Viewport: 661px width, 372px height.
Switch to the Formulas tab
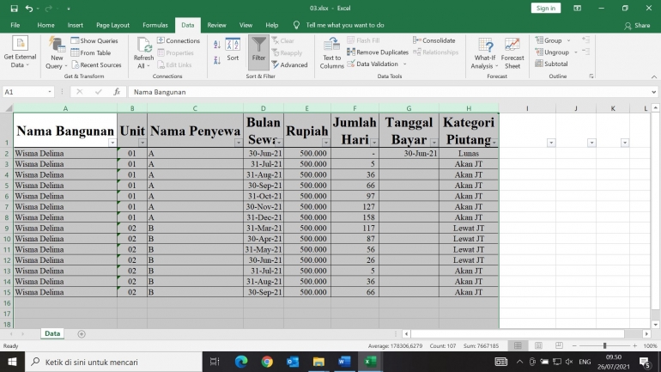coord(155,25)
